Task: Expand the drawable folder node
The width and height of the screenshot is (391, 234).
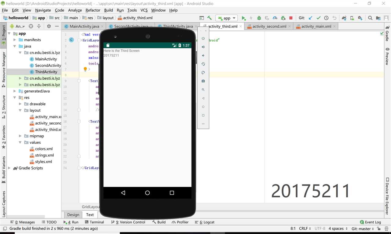Action: pyautogui.click(x=20, y=104)
